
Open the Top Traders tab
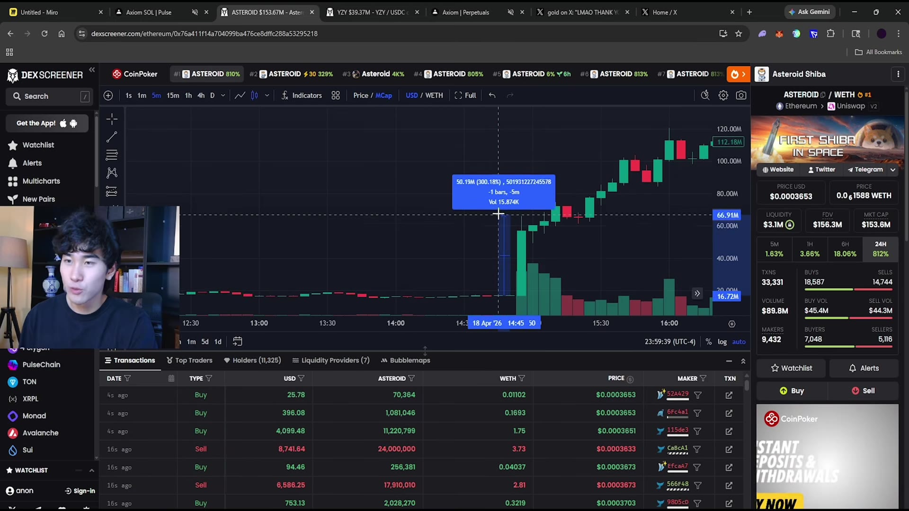(x=189, y=361)
